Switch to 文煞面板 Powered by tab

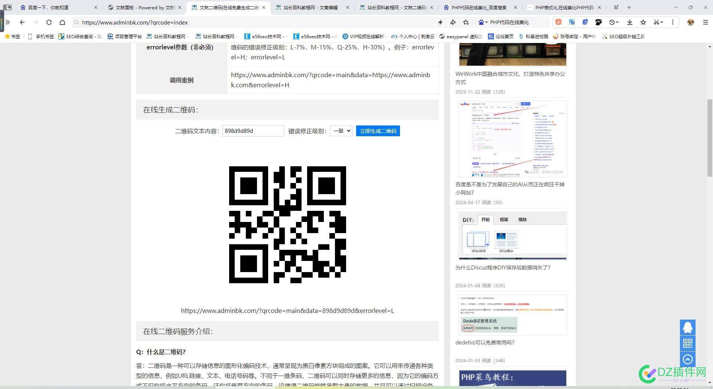point(145,7)
